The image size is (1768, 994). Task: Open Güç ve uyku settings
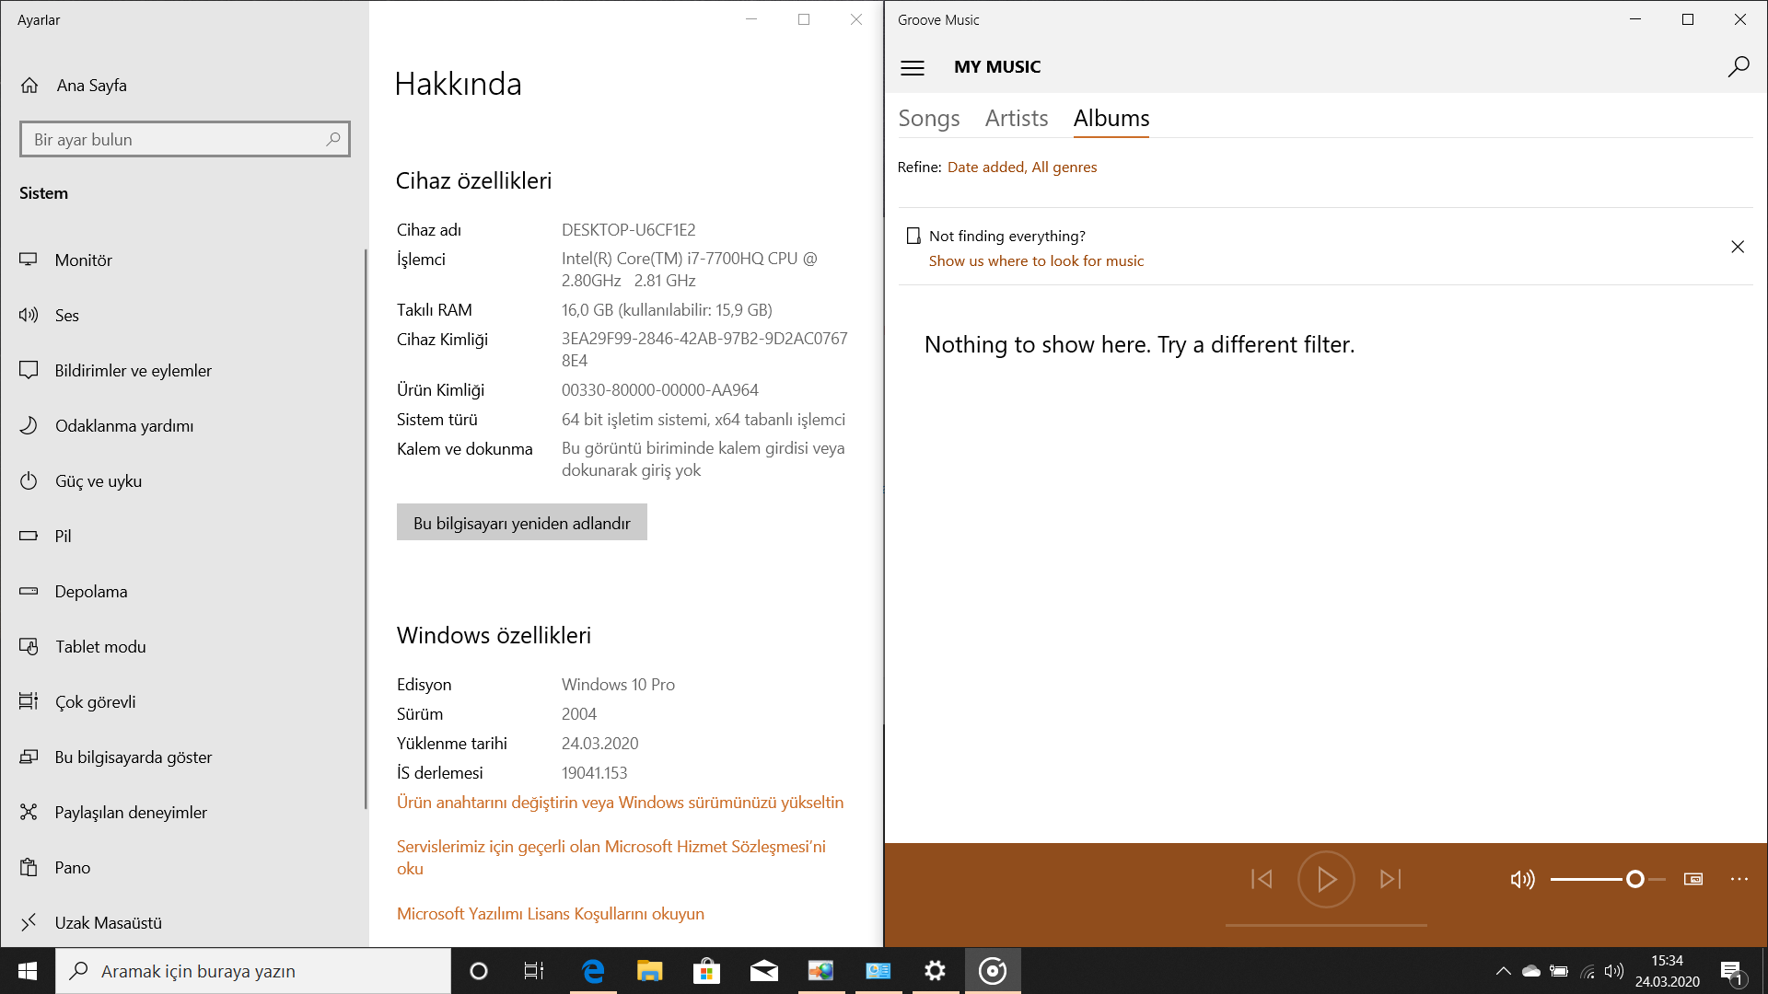point(184,480)
